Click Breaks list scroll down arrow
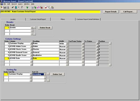 pyautogui.click(x=34, y=34)
